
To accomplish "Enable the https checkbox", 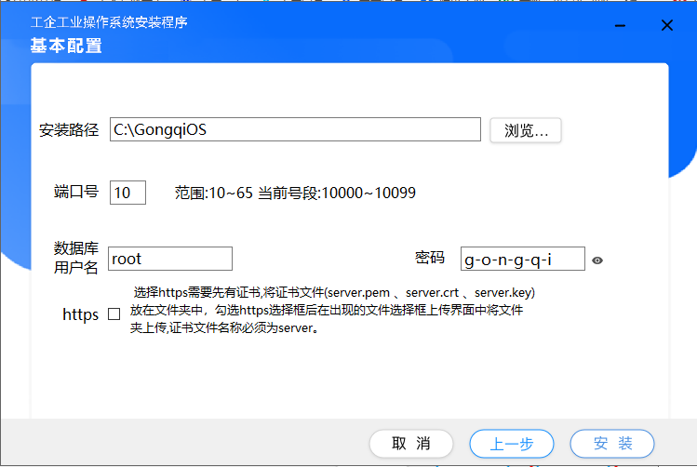I will [x=114, y=314].
